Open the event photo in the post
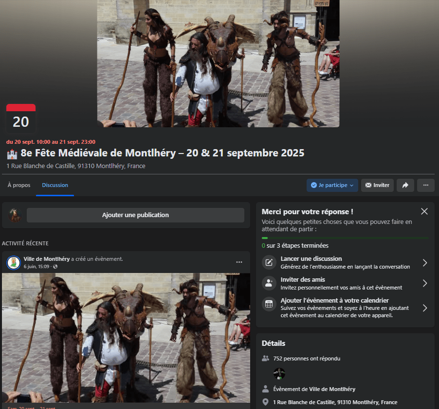439x409 pixels. tap(126, 338)
